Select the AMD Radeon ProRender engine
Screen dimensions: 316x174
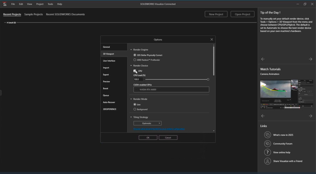[x=135, y=60]
